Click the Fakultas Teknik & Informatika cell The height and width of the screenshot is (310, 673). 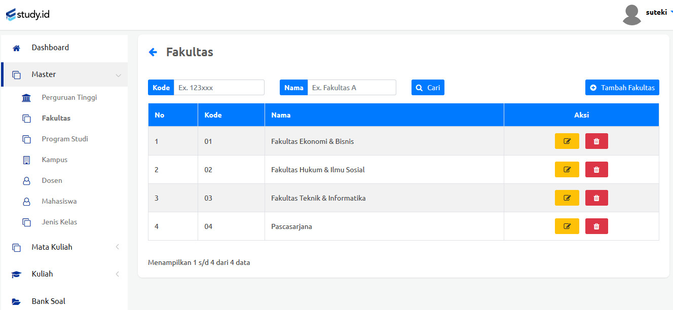click(384, 198)
